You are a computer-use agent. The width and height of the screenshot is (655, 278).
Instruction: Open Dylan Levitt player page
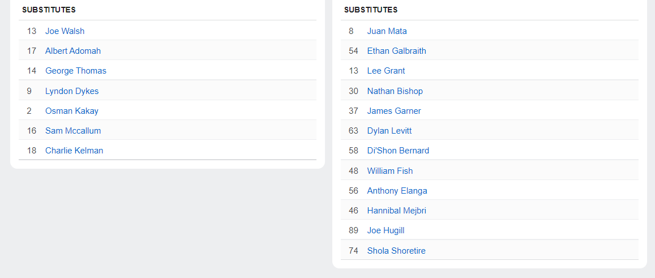(389, 131)
